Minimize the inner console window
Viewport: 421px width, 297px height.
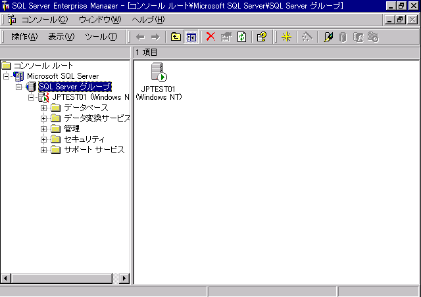[389, 20]
